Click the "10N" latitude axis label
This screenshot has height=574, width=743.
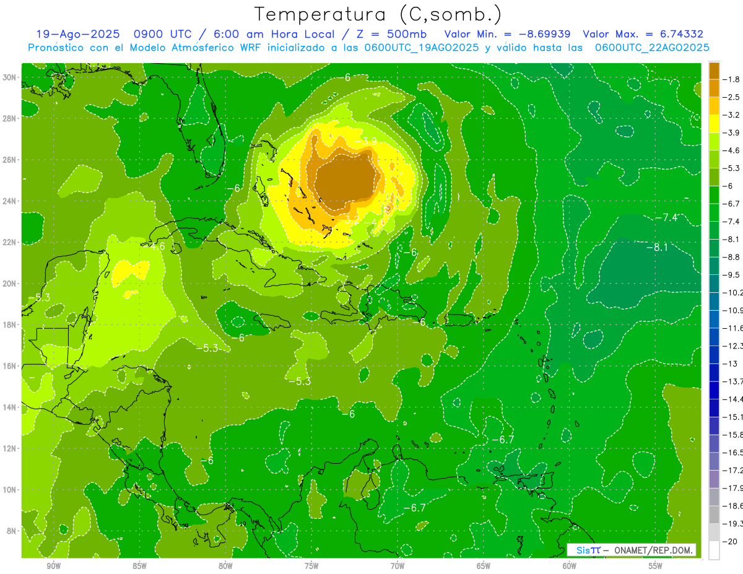point(9,489)
